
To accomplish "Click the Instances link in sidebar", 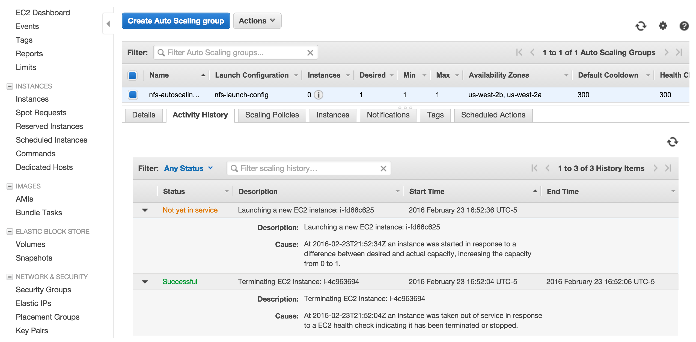I will tap(32, 99).
